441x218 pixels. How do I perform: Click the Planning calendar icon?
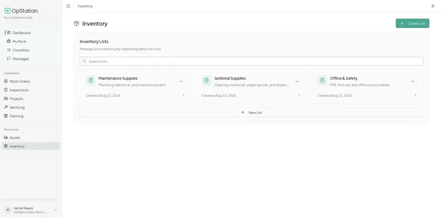(x=6, y=116)
